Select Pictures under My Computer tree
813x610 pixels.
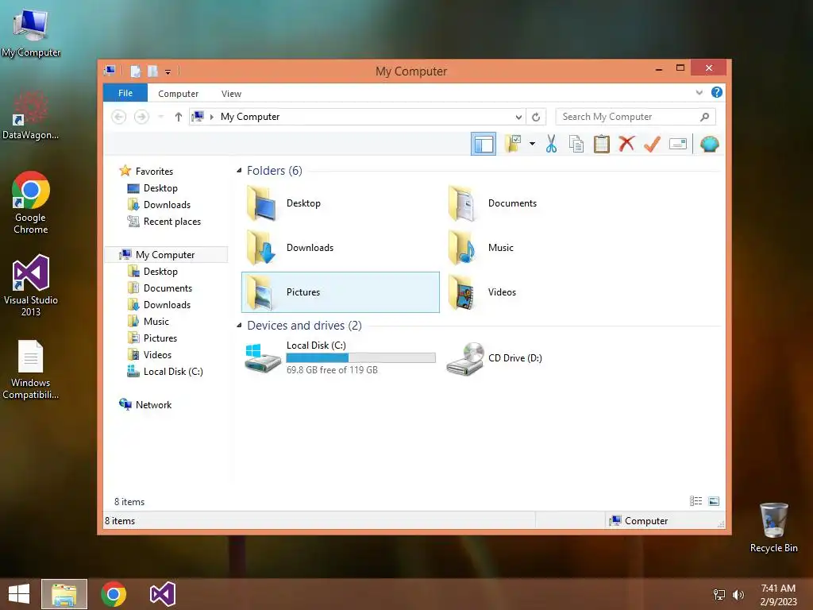pos(160,338)
